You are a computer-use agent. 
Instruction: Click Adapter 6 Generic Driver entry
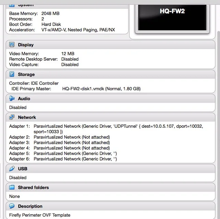[x=75, y=159]
